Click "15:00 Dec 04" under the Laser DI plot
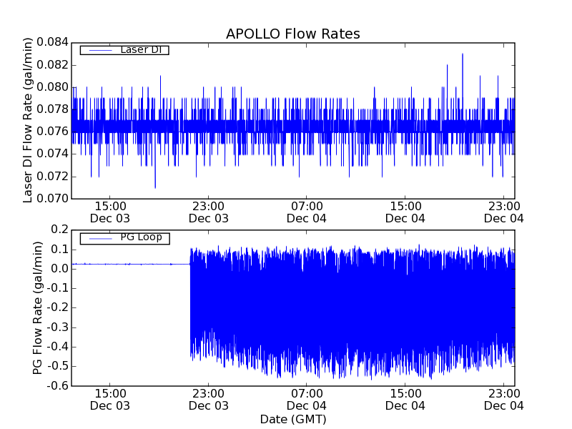Screen dimensions: 572x429 tap(405, 212)
